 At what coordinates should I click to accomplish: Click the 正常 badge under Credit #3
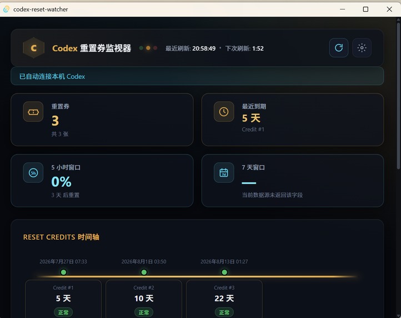[x=224, y=312]
